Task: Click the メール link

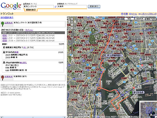Action: [134, 14]
